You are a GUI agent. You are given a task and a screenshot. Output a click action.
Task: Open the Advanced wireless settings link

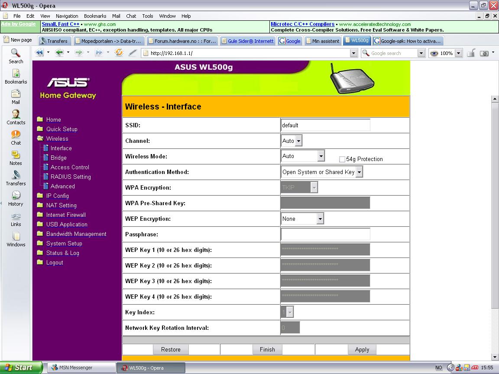coord(62,186)
